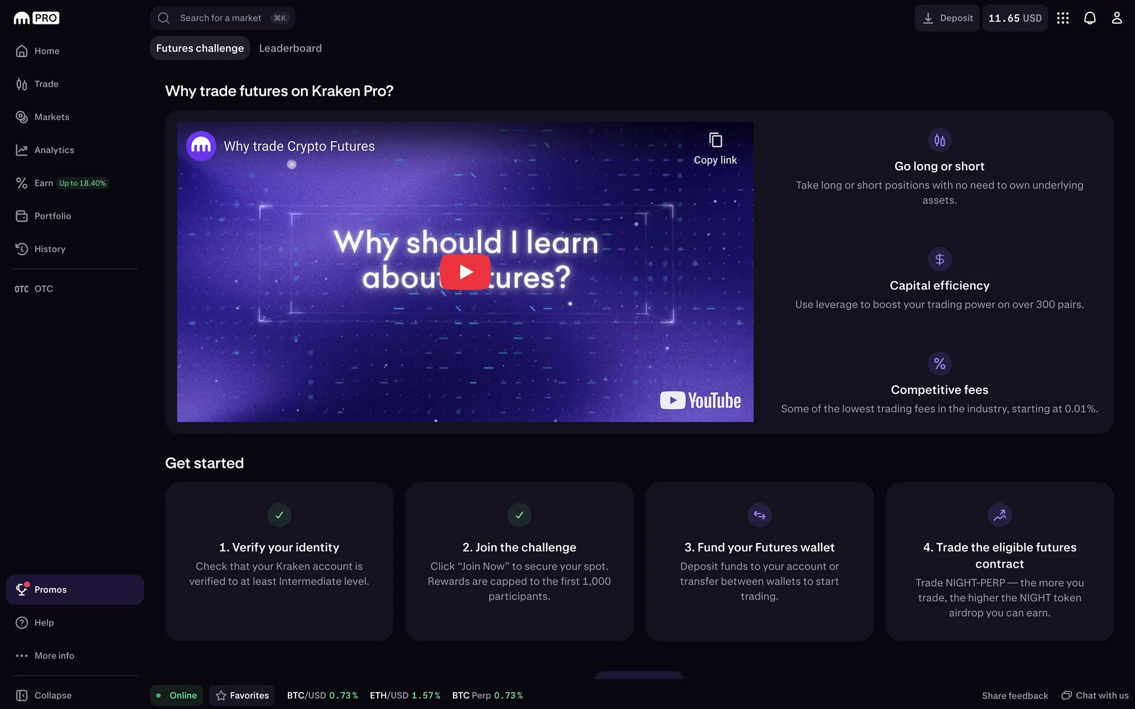1135x709 pixels.
Task: Open the Share feedback link
Action: pyautogui.click(x=1014, y=695)
